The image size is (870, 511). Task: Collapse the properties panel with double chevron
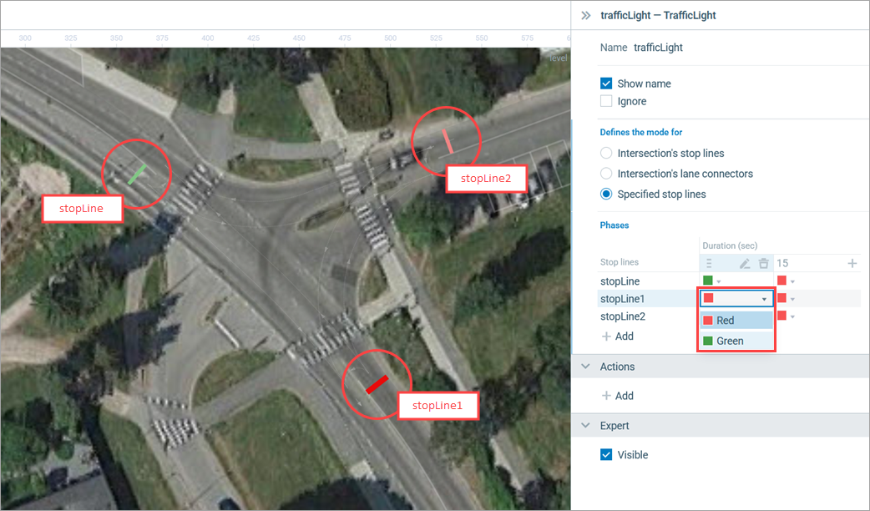tap(585, 15)
